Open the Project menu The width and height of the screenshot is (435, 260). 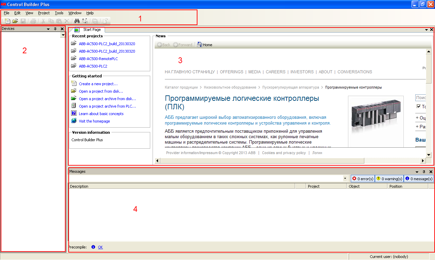44,13
